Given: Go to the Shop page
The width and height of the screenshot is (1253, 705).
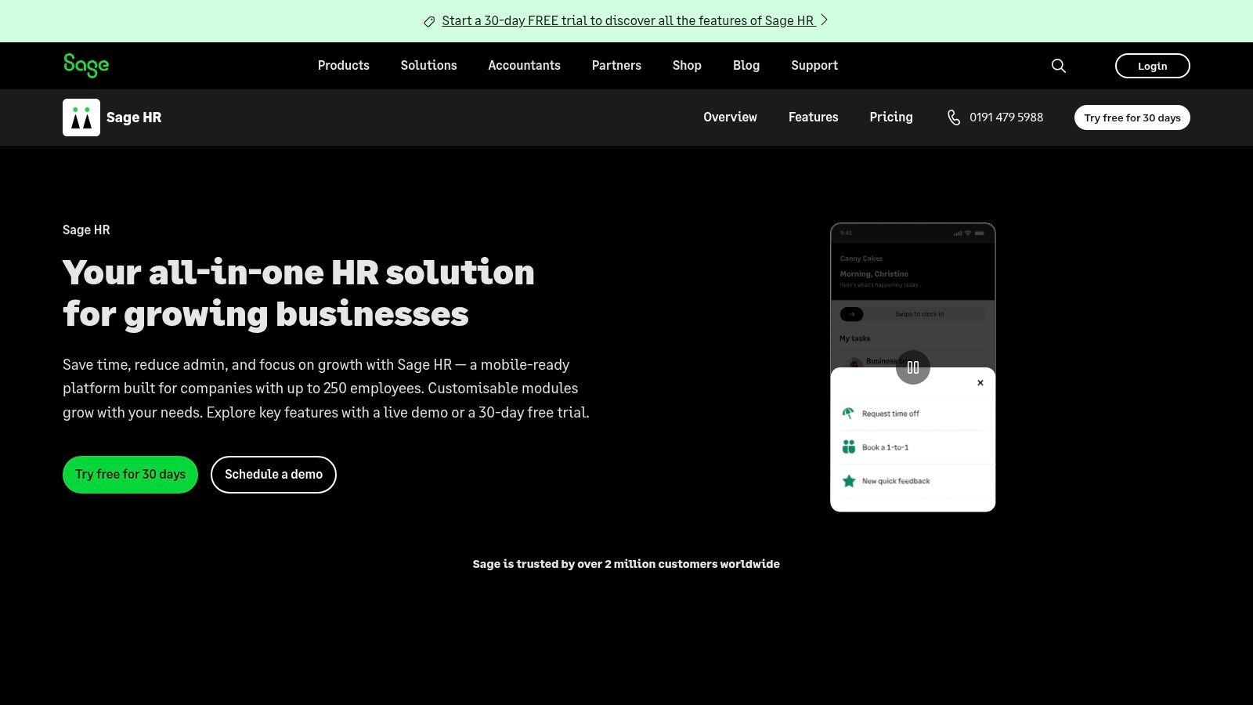Looking at the screenshot, I should pos(687,66).
